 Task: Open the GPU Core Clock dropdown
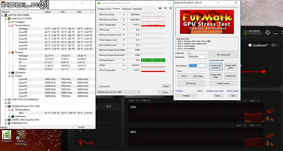pos(124,15)
